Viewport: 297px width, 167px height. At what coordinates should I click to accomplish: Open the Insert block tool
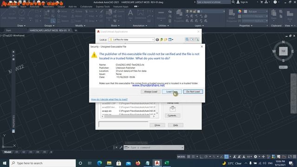[x=109, y=14]
